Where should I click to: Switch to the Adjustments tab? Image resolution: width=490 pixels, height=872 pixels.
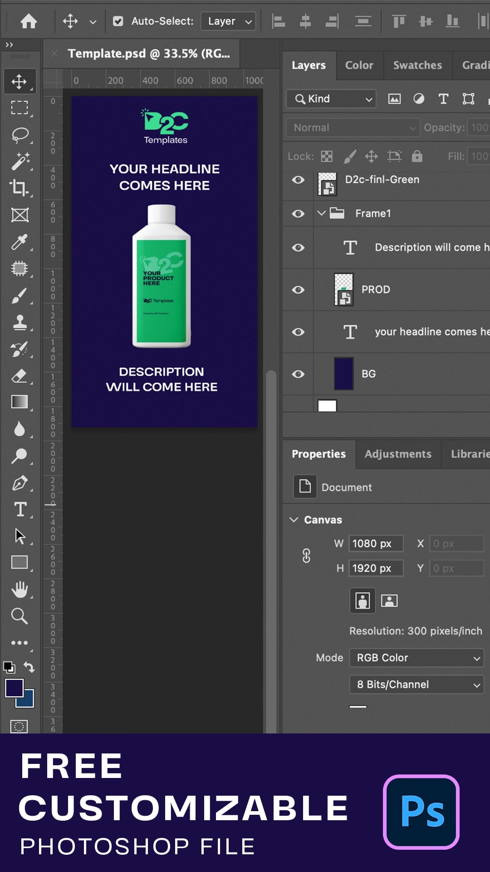pyautogui.click(x=398, y=454)
